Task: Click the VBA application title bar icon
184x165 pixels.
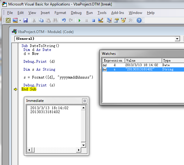Action: [x=4, y=4]
